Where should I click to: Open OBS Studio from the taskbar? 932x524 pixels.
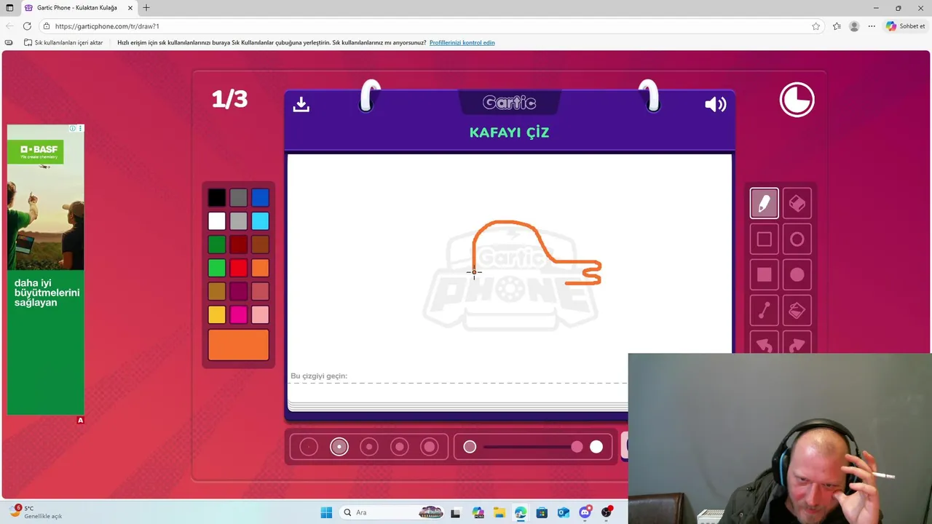point(607,512)
